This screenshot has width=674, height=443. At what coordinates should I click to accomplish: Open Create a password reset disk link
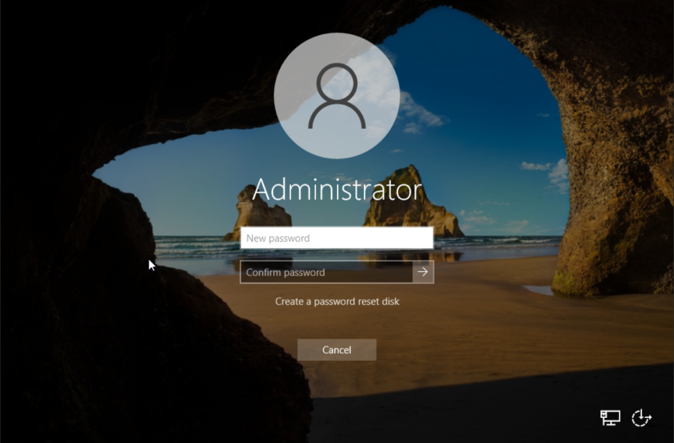coord(337,301)
